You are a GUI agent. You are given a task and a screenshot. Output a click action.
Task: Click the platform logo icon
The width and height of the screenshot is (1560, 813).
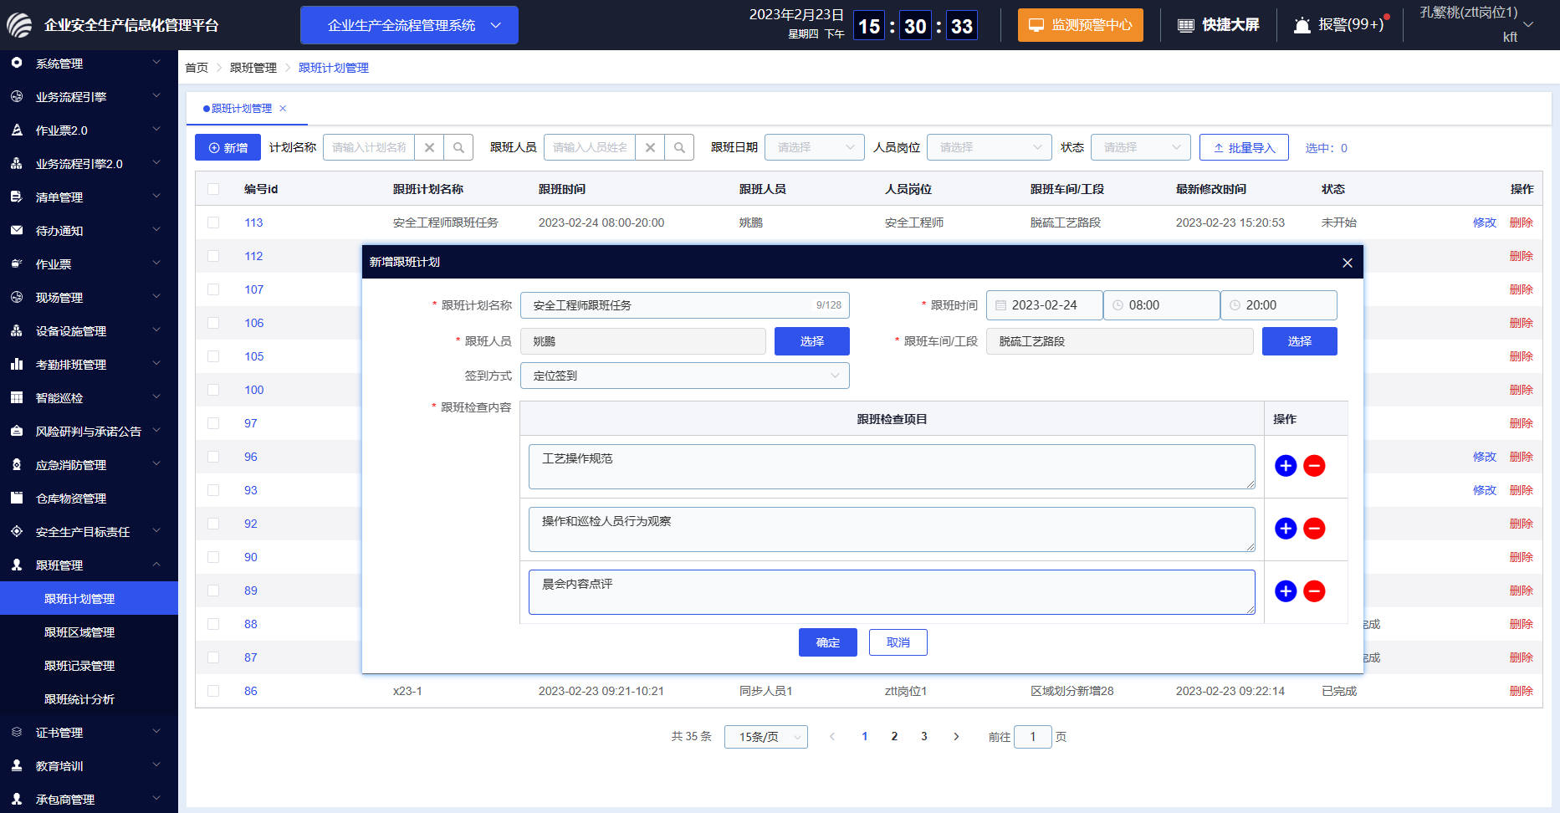click(19, 25)
